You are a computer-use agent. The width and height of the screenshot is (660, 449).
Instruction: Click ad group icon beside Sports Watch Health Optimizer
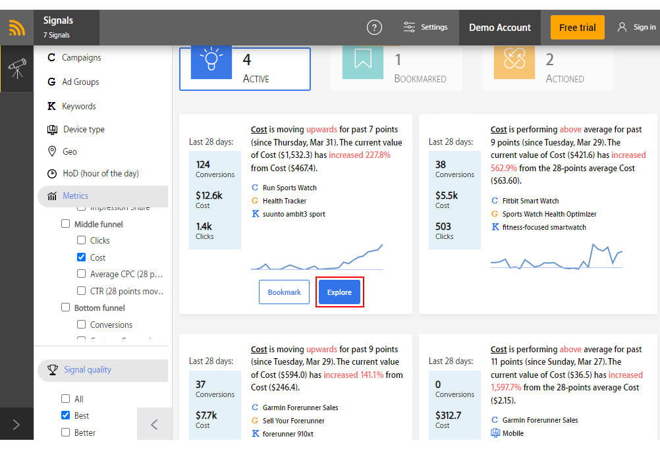pyautogui.click(x=495, y=214)
